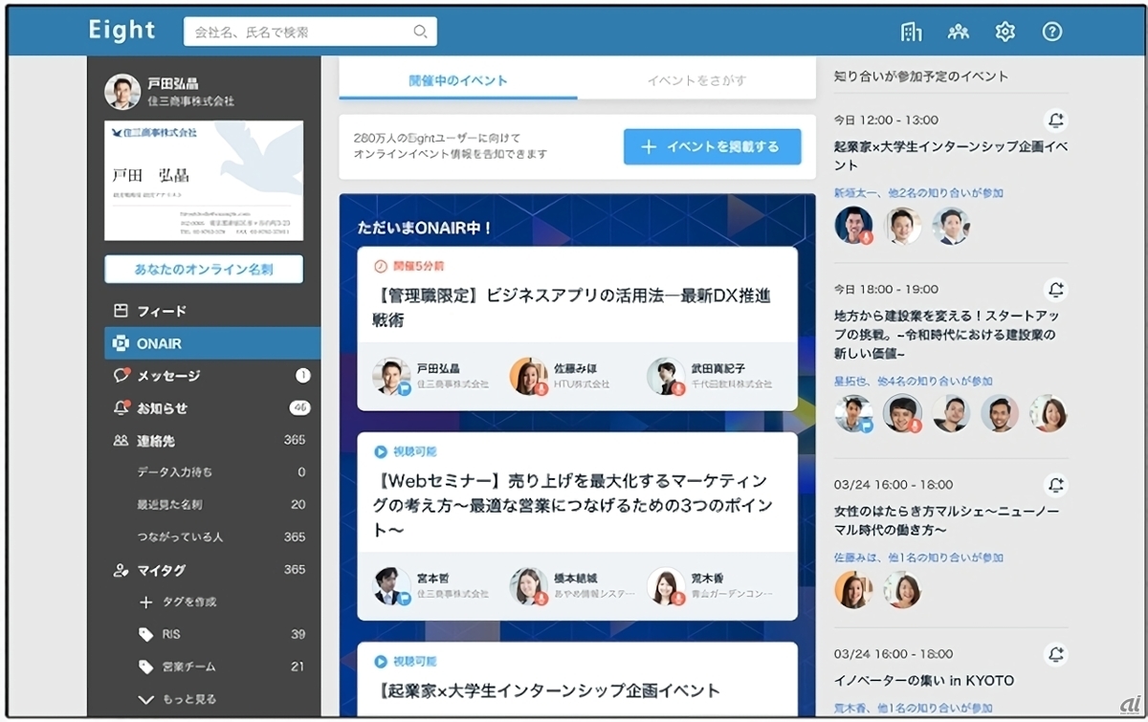Open フィード in the sidebar

(204, 311)
